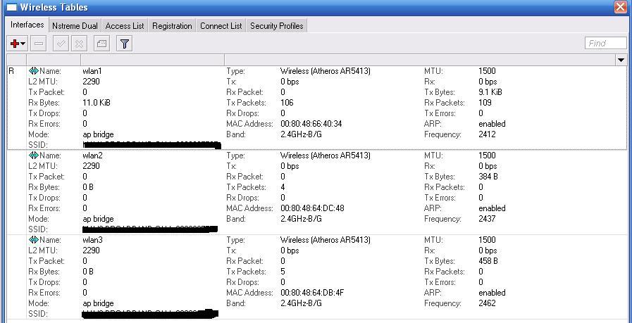Image resolution: width=632 pixels, height=323 pixels.
Task: Close the Wireless Tables window
Action: pos(620,7)
